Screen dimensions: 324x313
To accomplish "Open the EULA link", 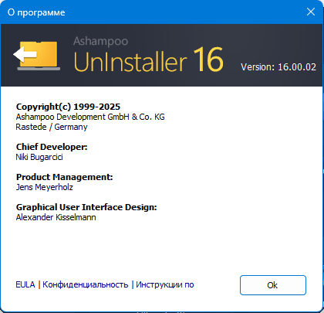I will pos(25,284).
